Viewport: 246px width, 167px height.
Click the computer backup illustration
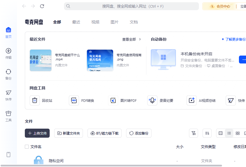pos(163,60)
